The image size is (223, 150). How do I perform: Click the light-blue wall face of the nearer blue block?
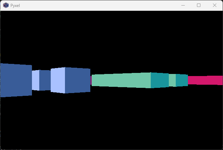coord(58,80)
